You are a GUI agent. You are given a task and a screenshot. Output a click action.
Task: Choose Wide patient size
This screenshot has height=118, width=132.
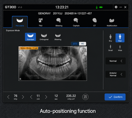tap(120, 48)
